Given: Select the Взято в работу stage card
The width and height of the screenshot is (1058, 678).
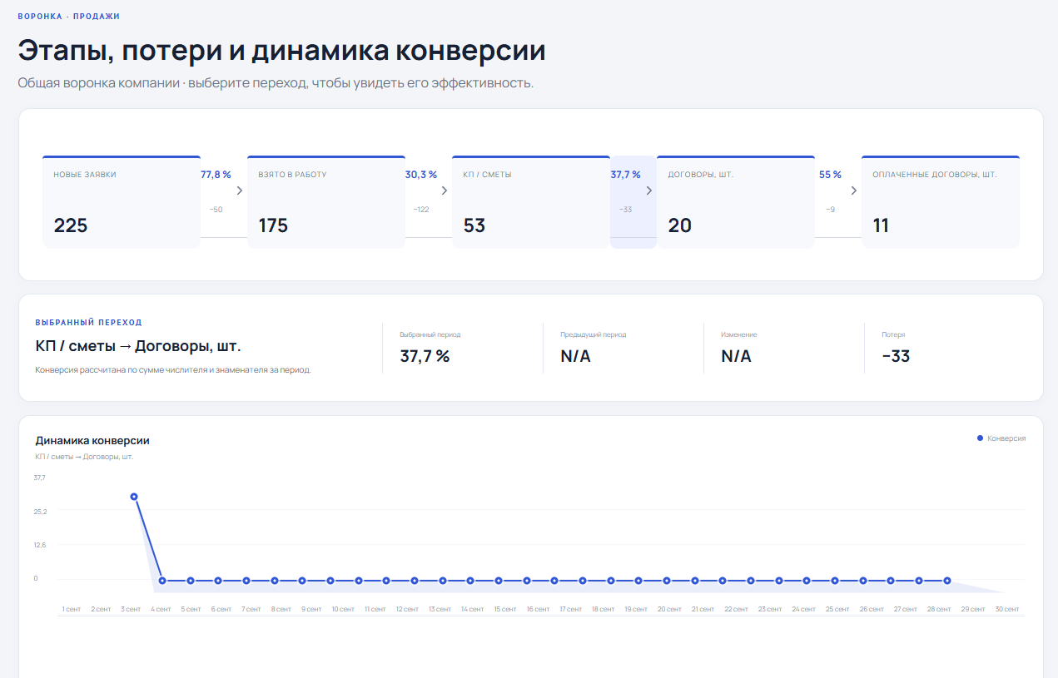Looking at the screenshot, I should click(326, 202).
